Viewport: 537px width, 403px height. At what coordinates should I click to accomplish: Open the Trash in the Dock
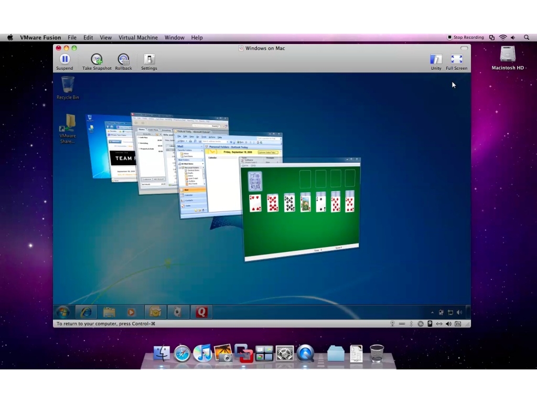(377, 354)
